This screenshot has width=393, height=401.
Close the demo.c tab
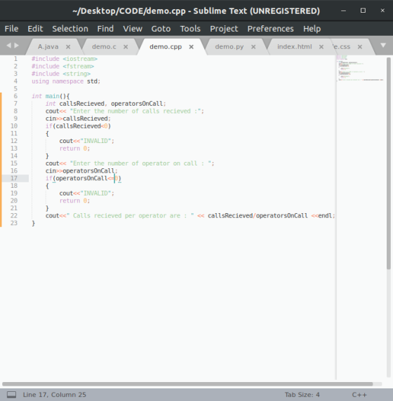pyautogui.click(x=126, y=47)
